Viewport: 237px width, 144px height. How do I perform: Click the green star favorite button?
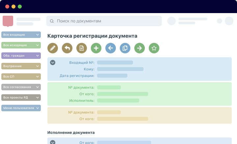[154, 48]
